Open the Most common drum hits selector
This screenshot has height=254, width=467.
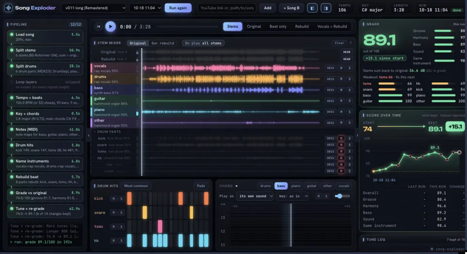(x=136, y=186)
